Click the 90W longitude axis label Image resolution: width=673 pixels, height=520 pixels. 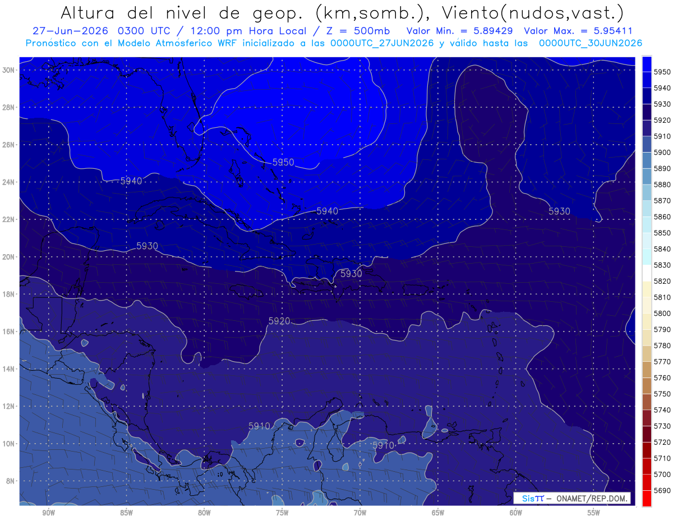point(48,513)
